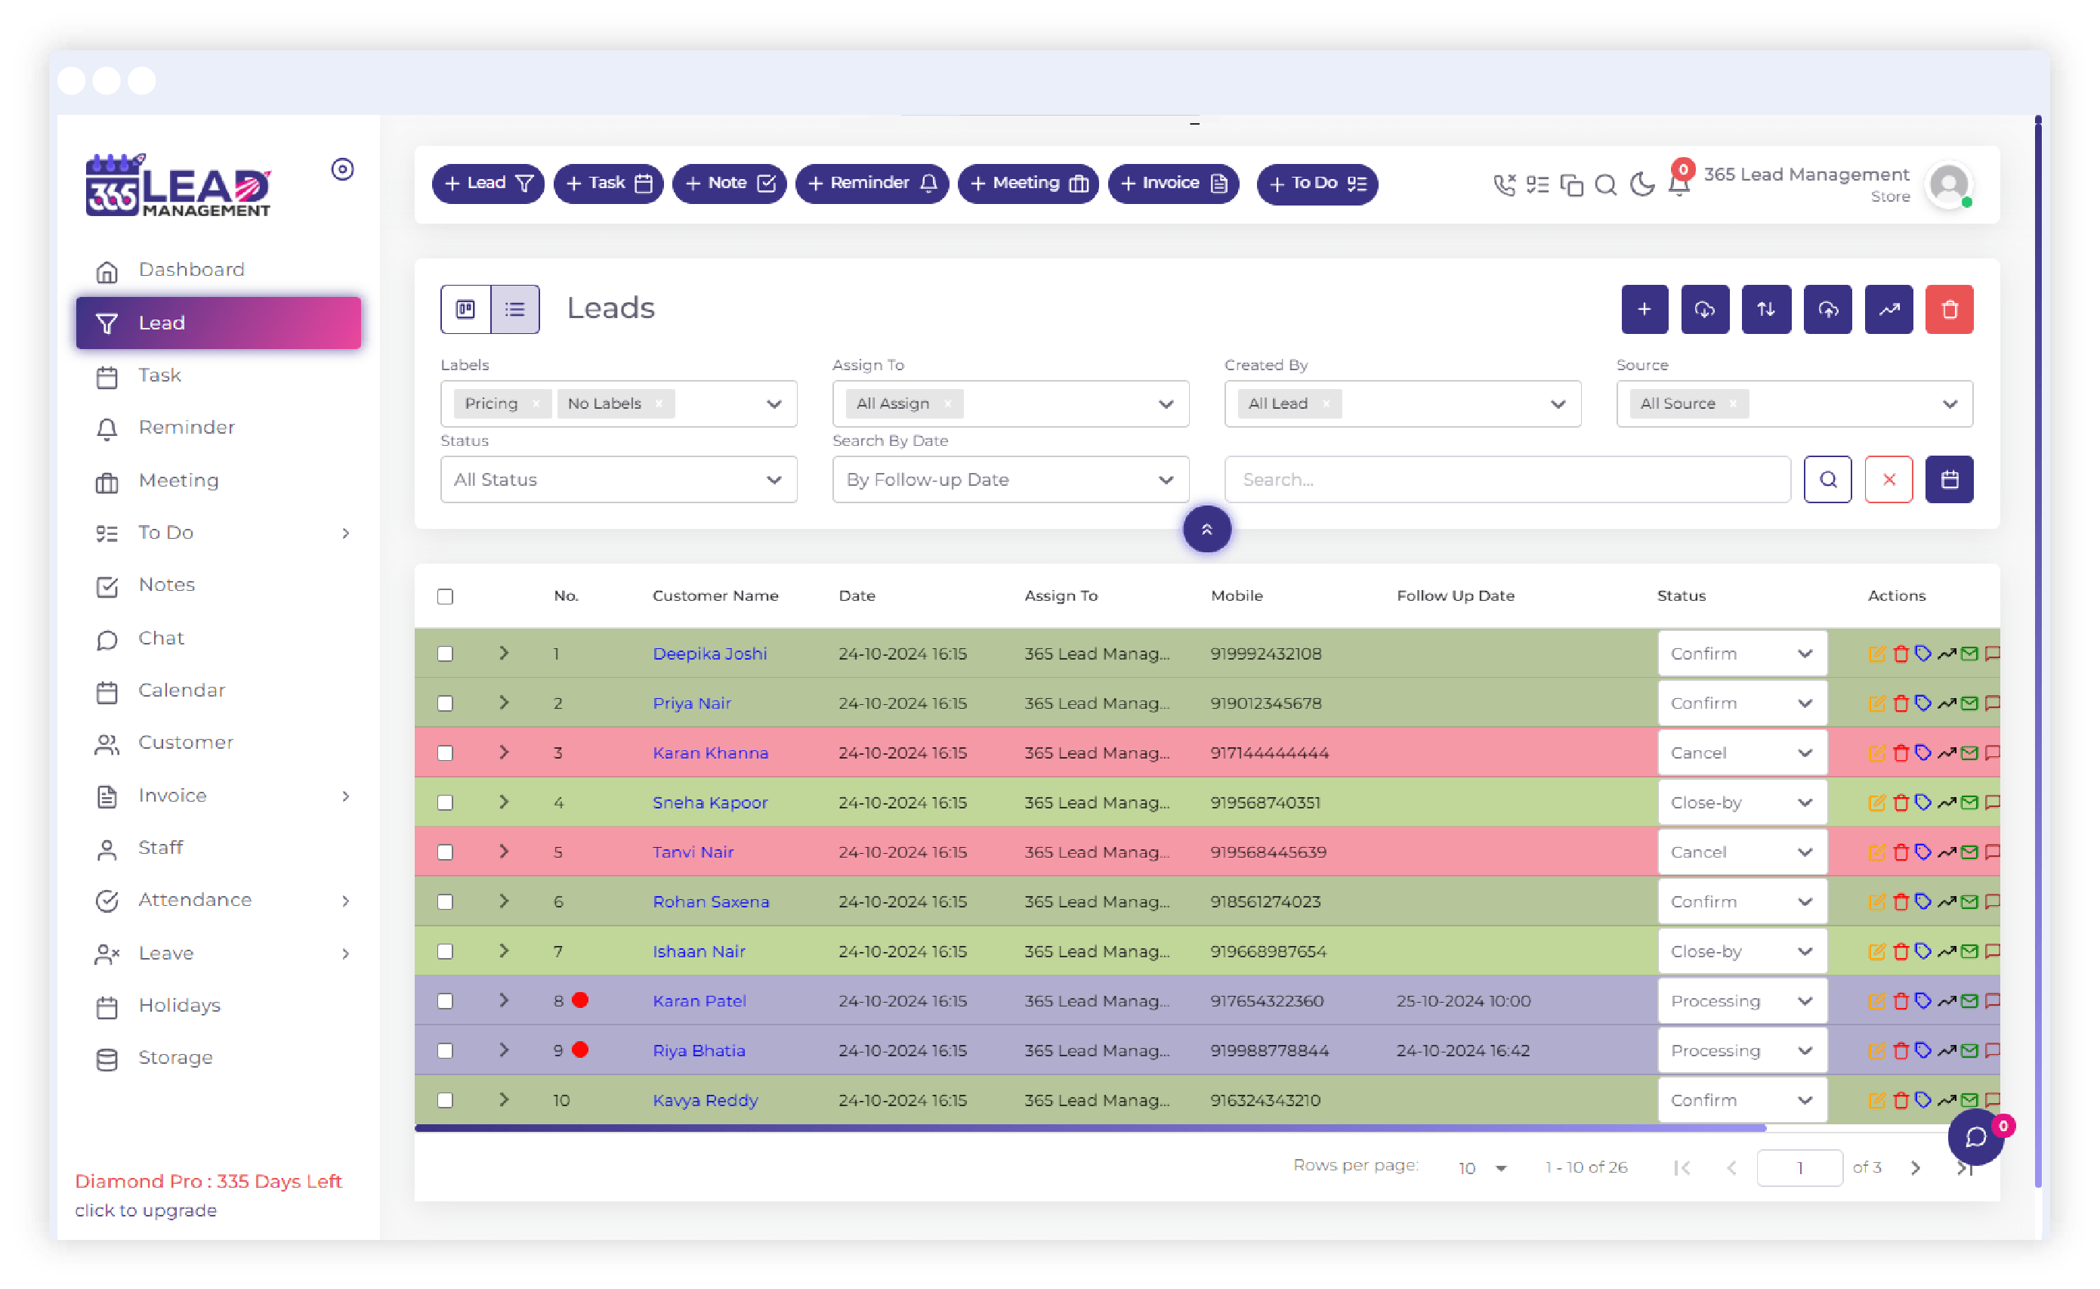Go to the next page arrow
The height and width of the screenshot is (1289, 2100).
pos(1915,1168)
